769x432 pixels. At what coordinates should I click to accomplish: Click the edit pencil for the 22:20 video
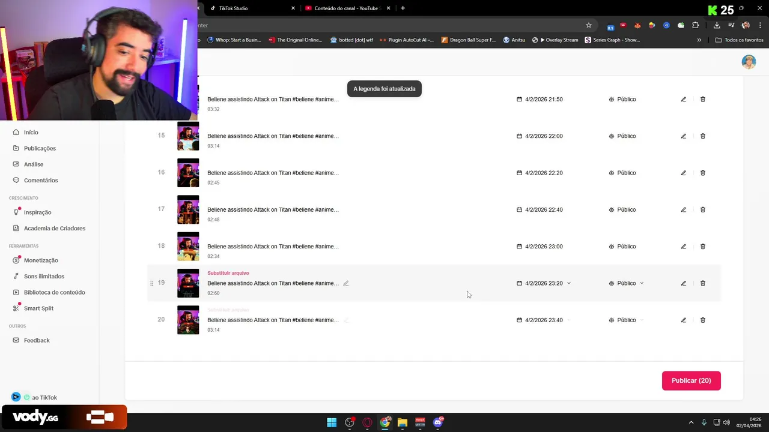click(683, 173)
